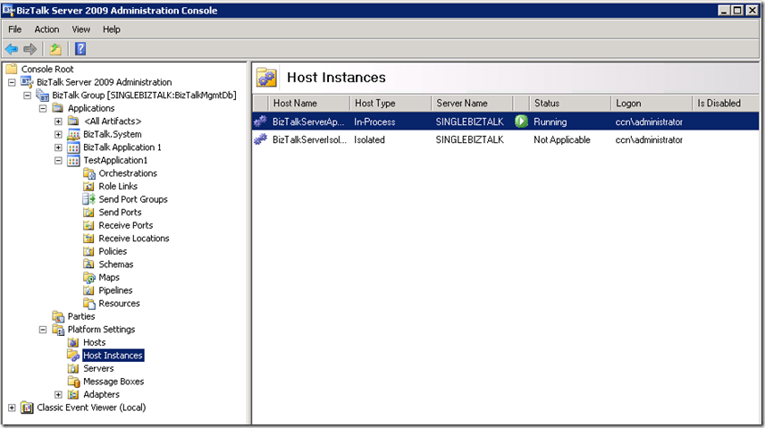Click the Up one level folder icon

pos(55,49)
